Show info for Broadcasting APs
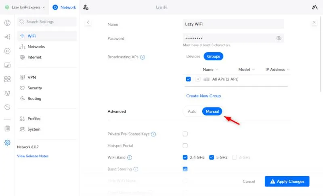Viewport: 323px width, 196px height. 143,57
